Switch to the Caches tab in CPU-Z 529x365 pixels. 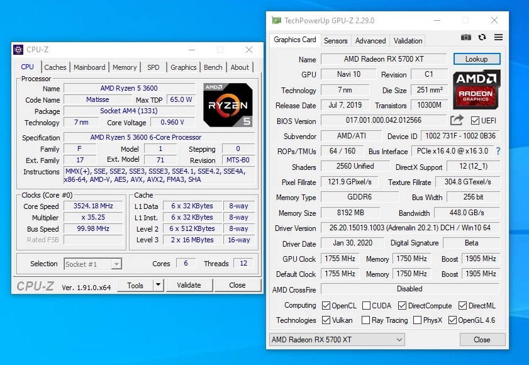55,67
